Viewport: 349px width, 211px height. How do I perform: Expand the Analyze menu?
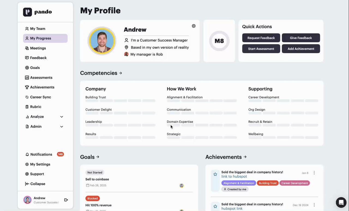62,117
